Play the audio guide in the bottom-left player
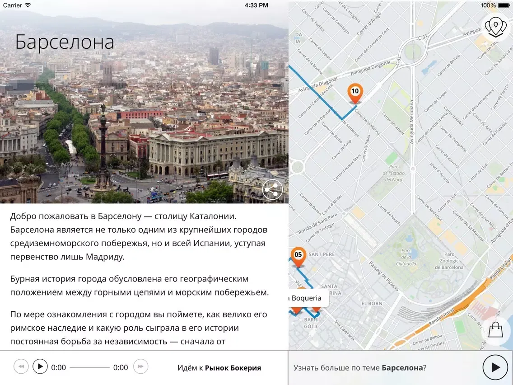The image size is (513, 385). click(x=40, y=366)
